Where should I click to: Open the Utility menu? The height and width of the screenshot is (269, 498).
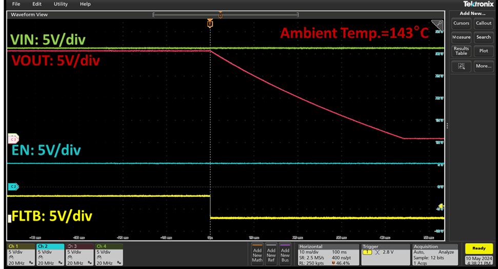[x=61, y=4]
